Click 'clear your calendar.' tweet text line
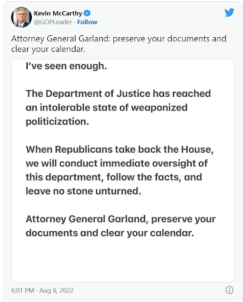 point(48,49)
